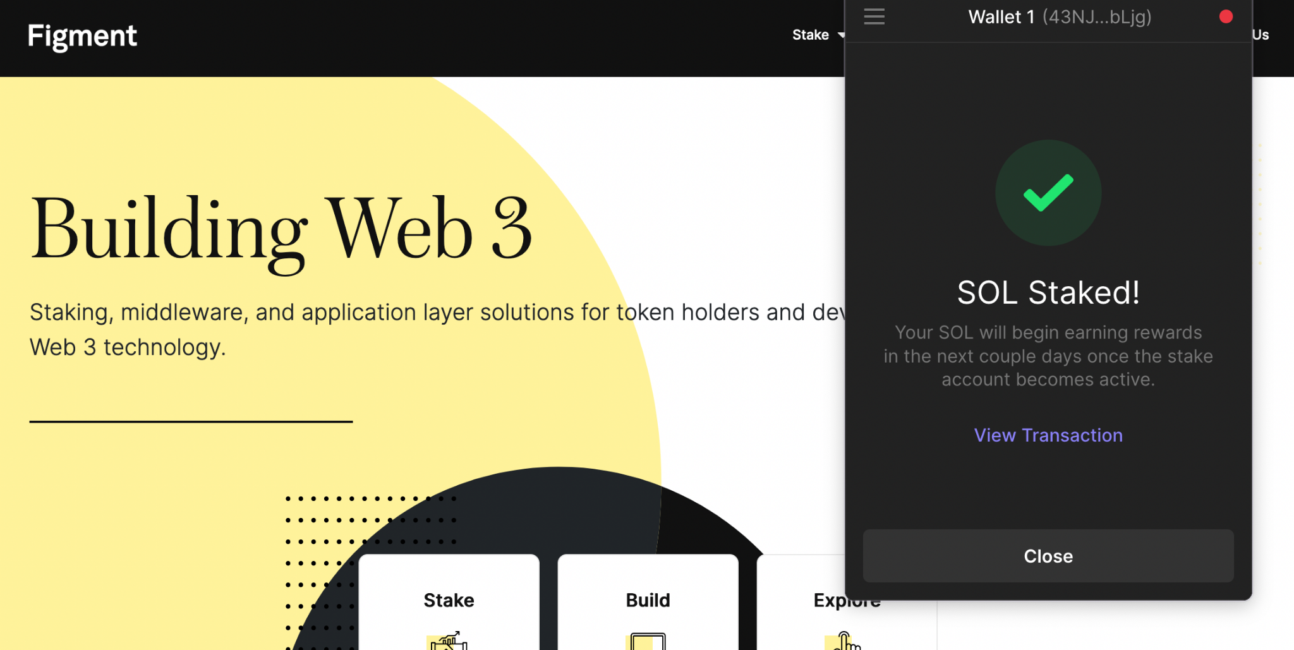Open the wallet hamburger menu

point(874,16)
